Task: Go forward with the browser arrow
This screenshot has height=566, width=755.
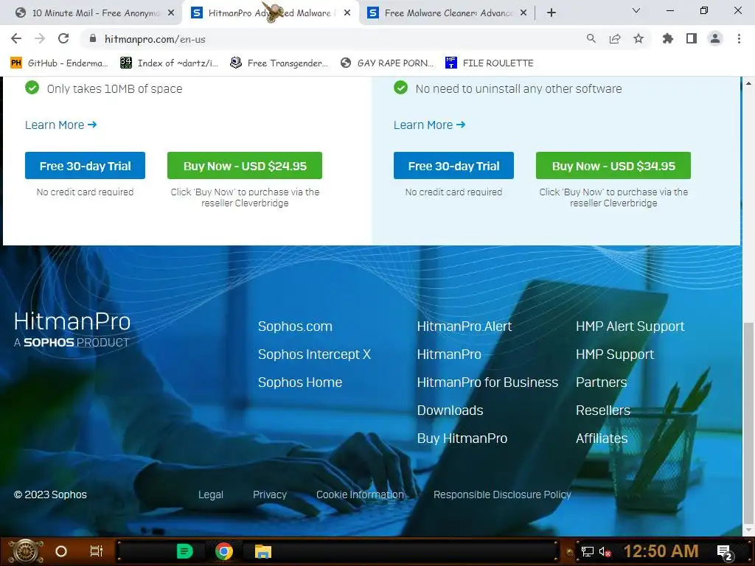Action: [x=40, y=38]
